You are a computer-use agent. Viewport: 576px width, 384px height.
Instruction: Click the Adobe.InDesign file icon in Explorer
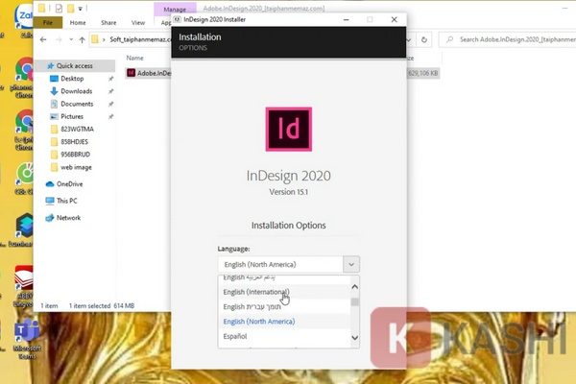coord(132,72)
